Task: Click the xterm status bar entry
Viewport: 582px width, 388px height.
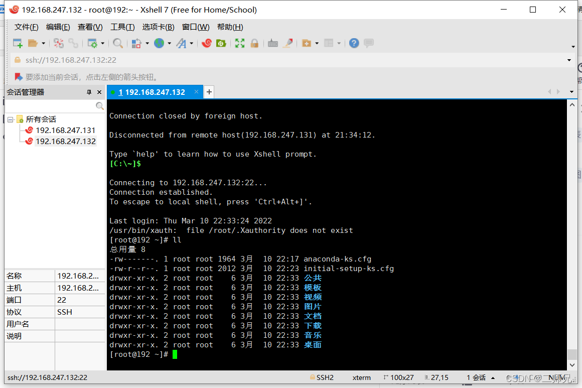Action: (362, 377)
